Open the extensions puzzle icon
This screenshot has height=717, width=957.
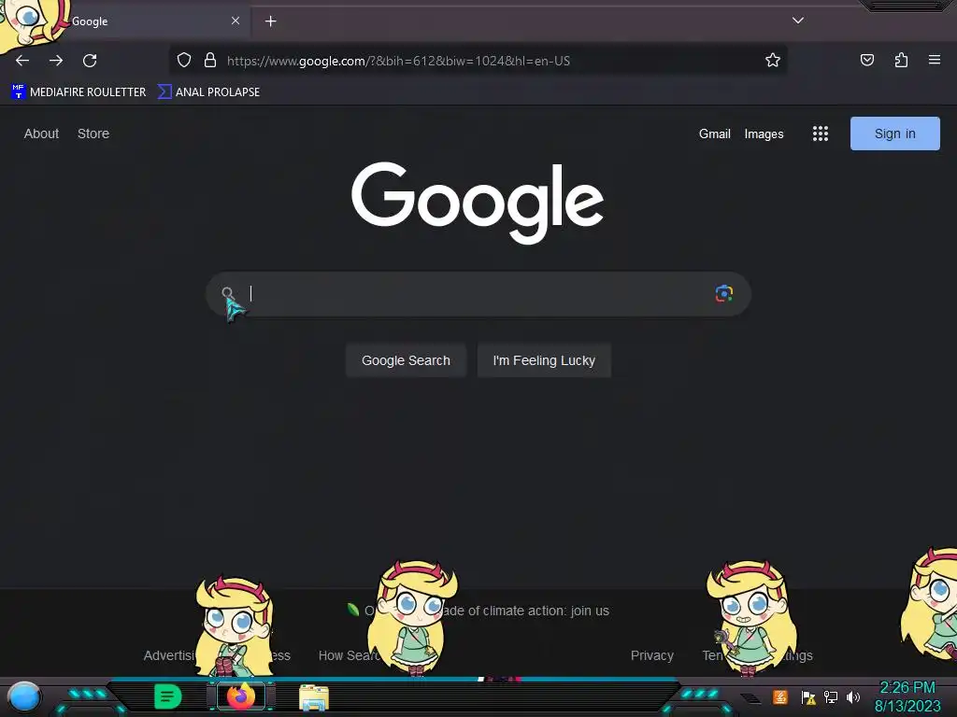pos(901,60)
